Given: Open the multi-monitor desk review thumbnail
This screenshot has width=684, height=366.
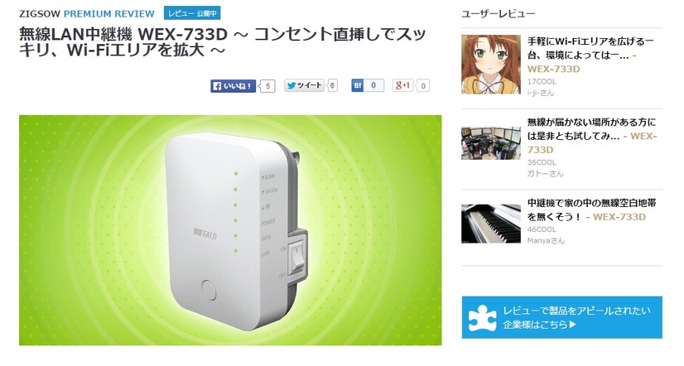Looking at the screenshot, I should coord(491,143).
